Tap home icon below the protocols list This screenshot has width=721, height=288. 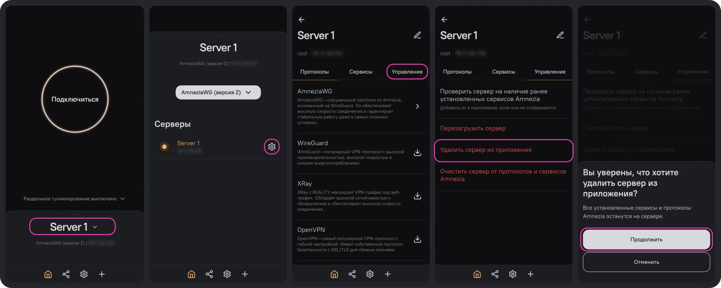334,274
